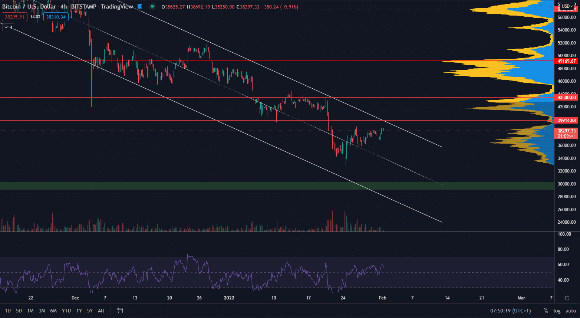Select the 43500.00 horizontal line label

pyautogui.click(x=566, y=98)
